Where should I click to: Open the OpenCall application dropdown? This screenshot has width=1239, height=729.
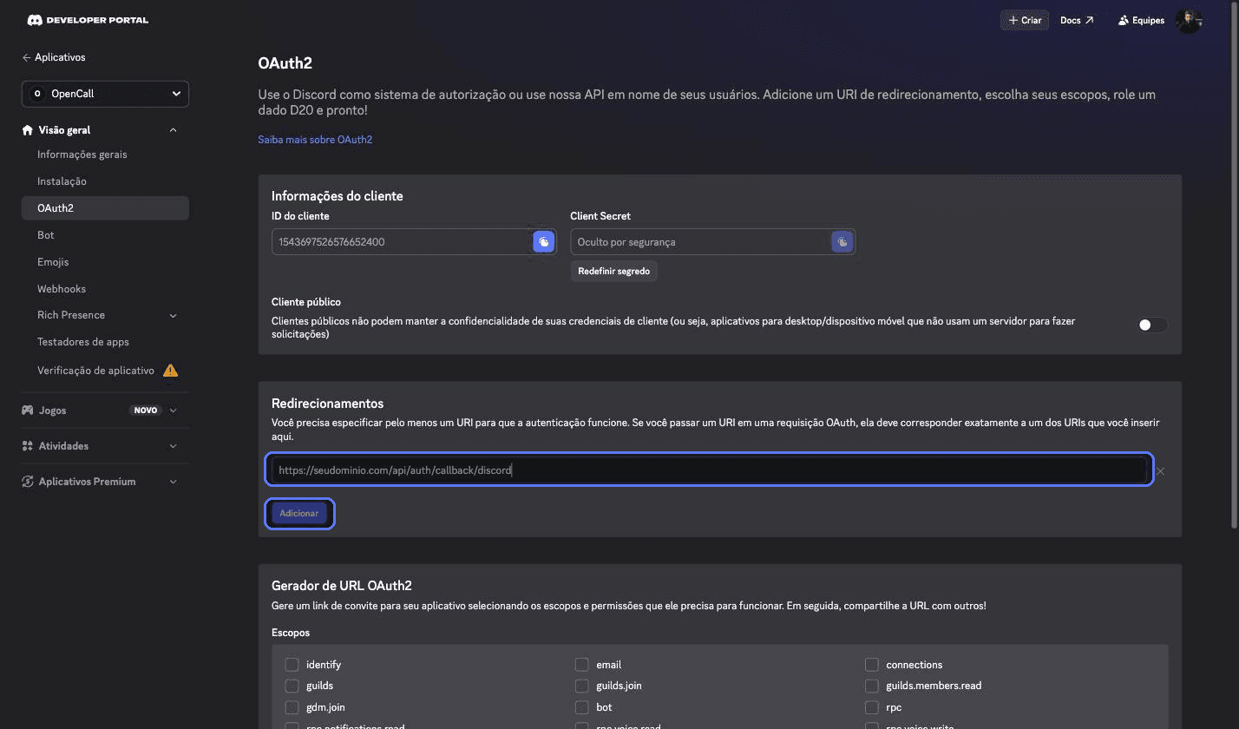[x=105, y=94]
